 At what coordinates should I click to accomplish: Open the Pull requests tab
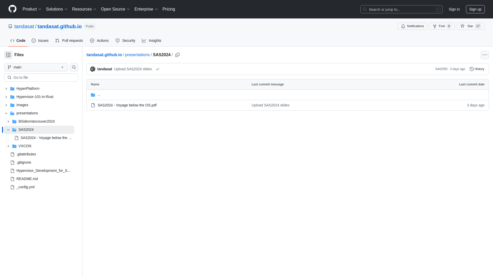[69, 41]
